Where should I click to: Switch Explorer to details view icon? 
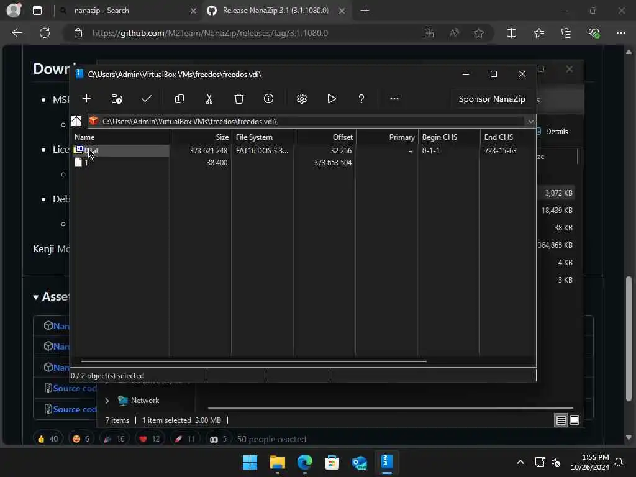pyautogui.click(x=561, y=420)
